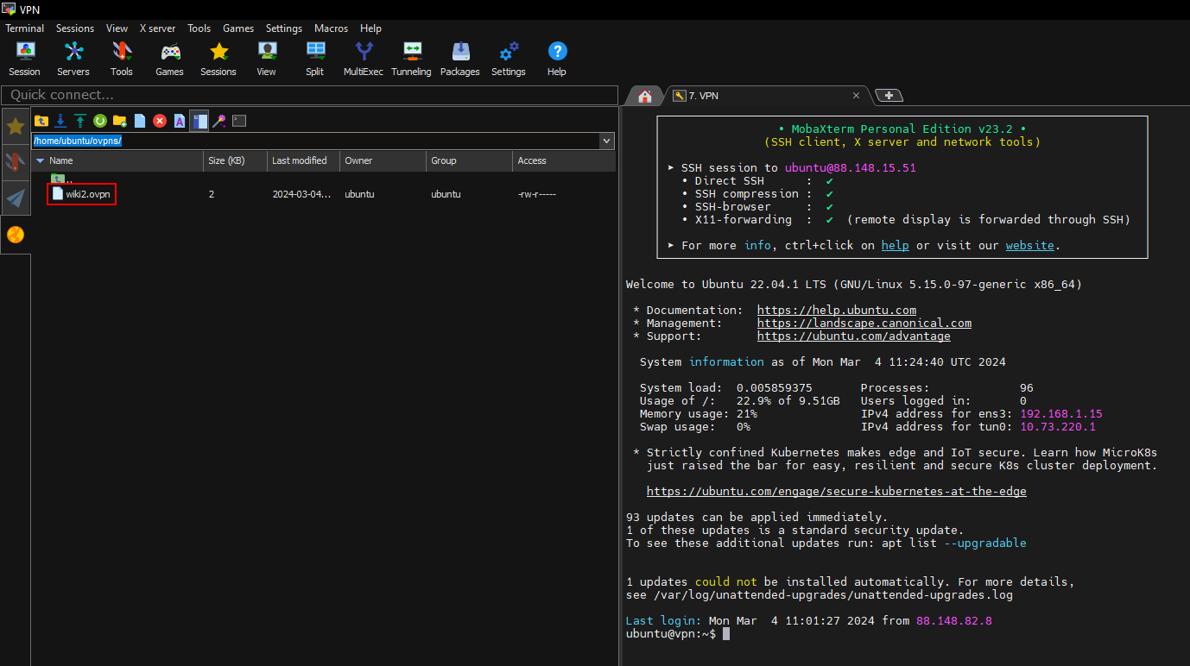
Task: Create a new folder in SFTP browser
Action: 120,121
